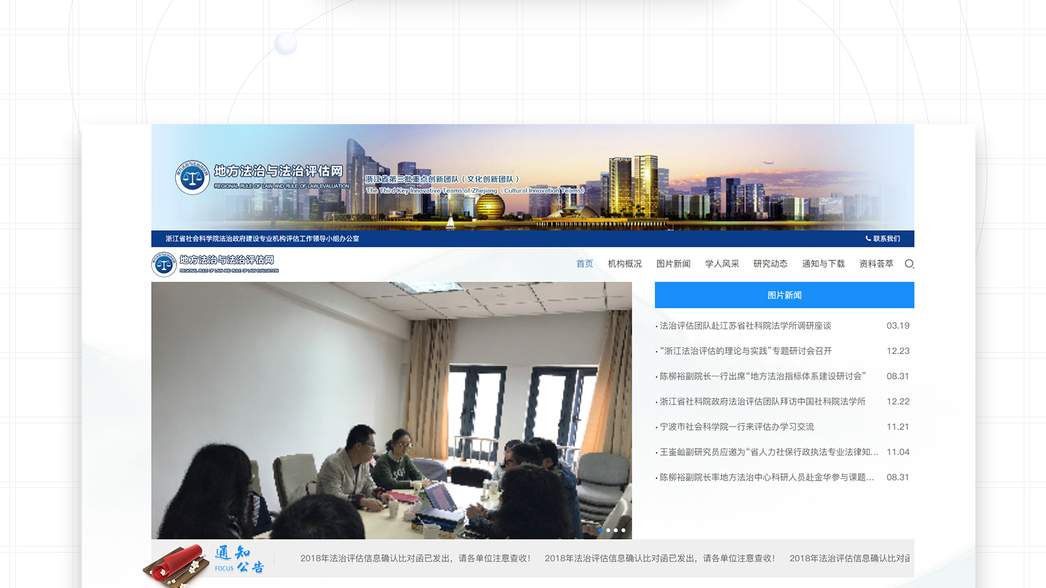1046x588 pixels.
Task: Open the 首页 navigation tab
Action: coord(584,264)
